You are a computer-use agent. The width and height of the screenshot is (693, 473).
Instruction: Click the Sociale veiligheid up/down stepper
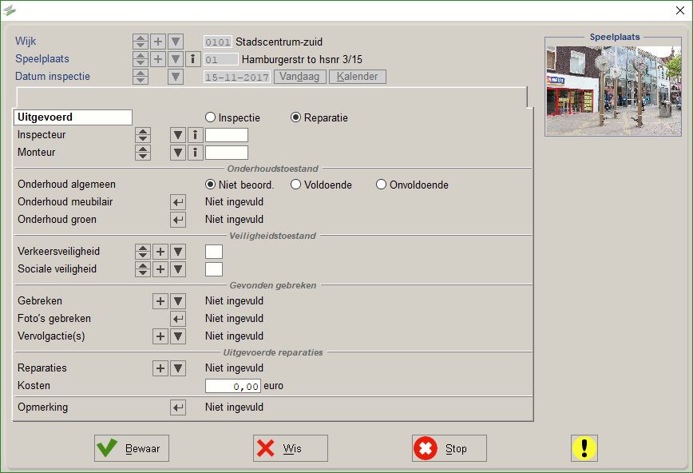143,269
